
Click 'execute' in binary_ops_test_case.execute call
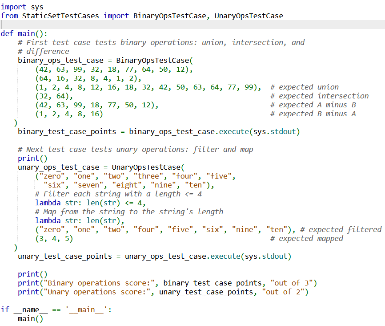[234, 132]
